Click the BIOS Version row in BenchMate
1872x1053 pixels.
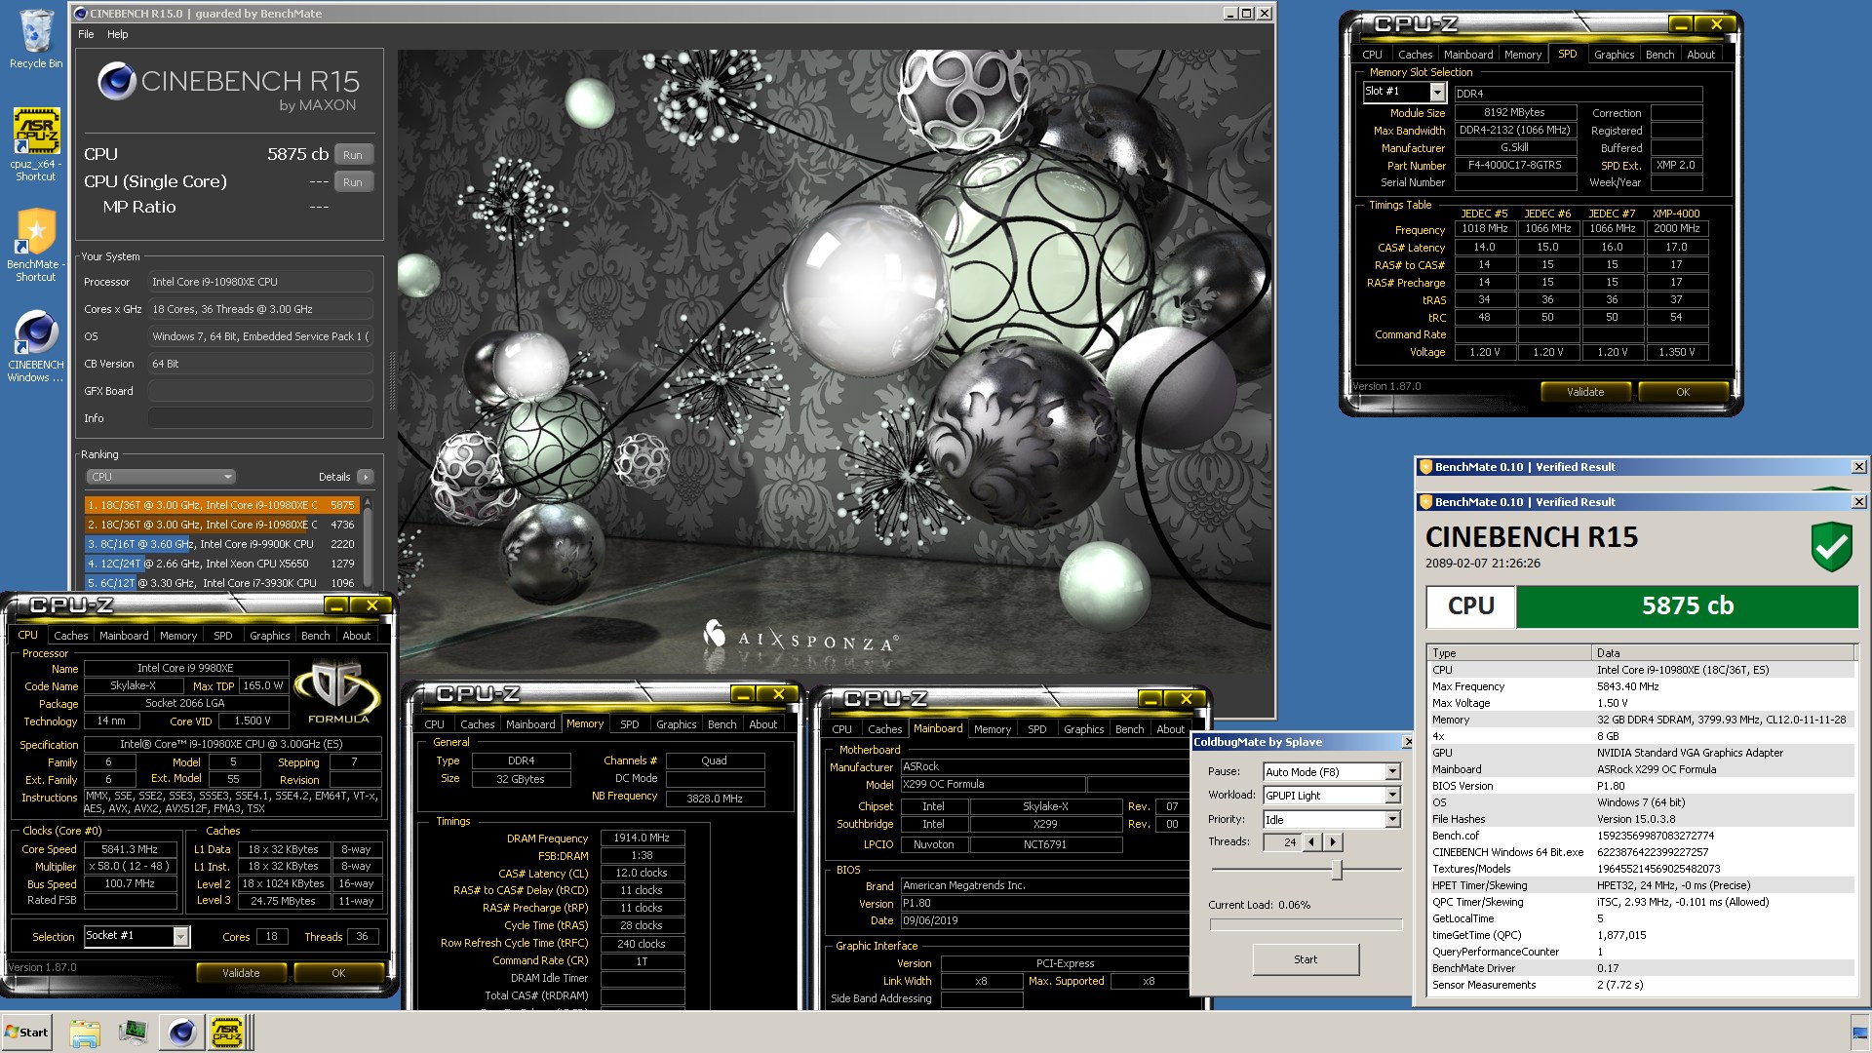click(x=1641, y=786)
